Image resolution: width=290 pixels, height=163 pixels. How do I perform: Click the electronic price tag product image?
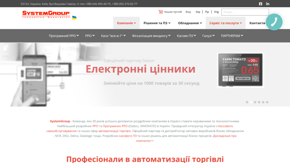tap(241, 70)
